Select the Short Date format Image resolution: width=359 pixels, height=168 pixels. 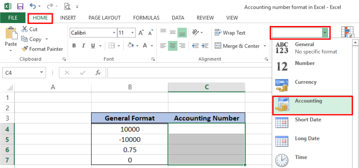[312, 123]
